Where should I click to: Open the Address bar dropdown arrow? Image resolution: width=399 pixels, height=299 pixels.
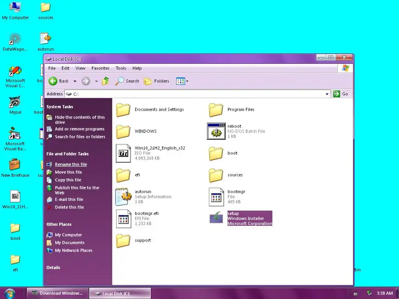pyautogui.click(x=327, y=94)
